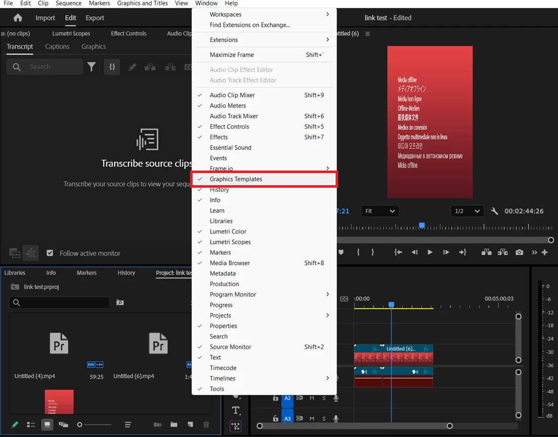
Task: Expand the Workspaces submenu
Action: point(264,14)
